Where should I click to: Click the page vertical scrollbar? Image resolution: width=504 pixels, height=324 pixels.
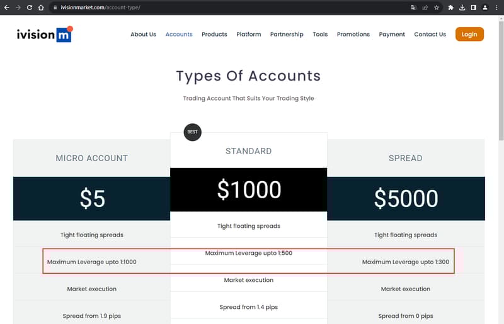click(x=501, y=169)
